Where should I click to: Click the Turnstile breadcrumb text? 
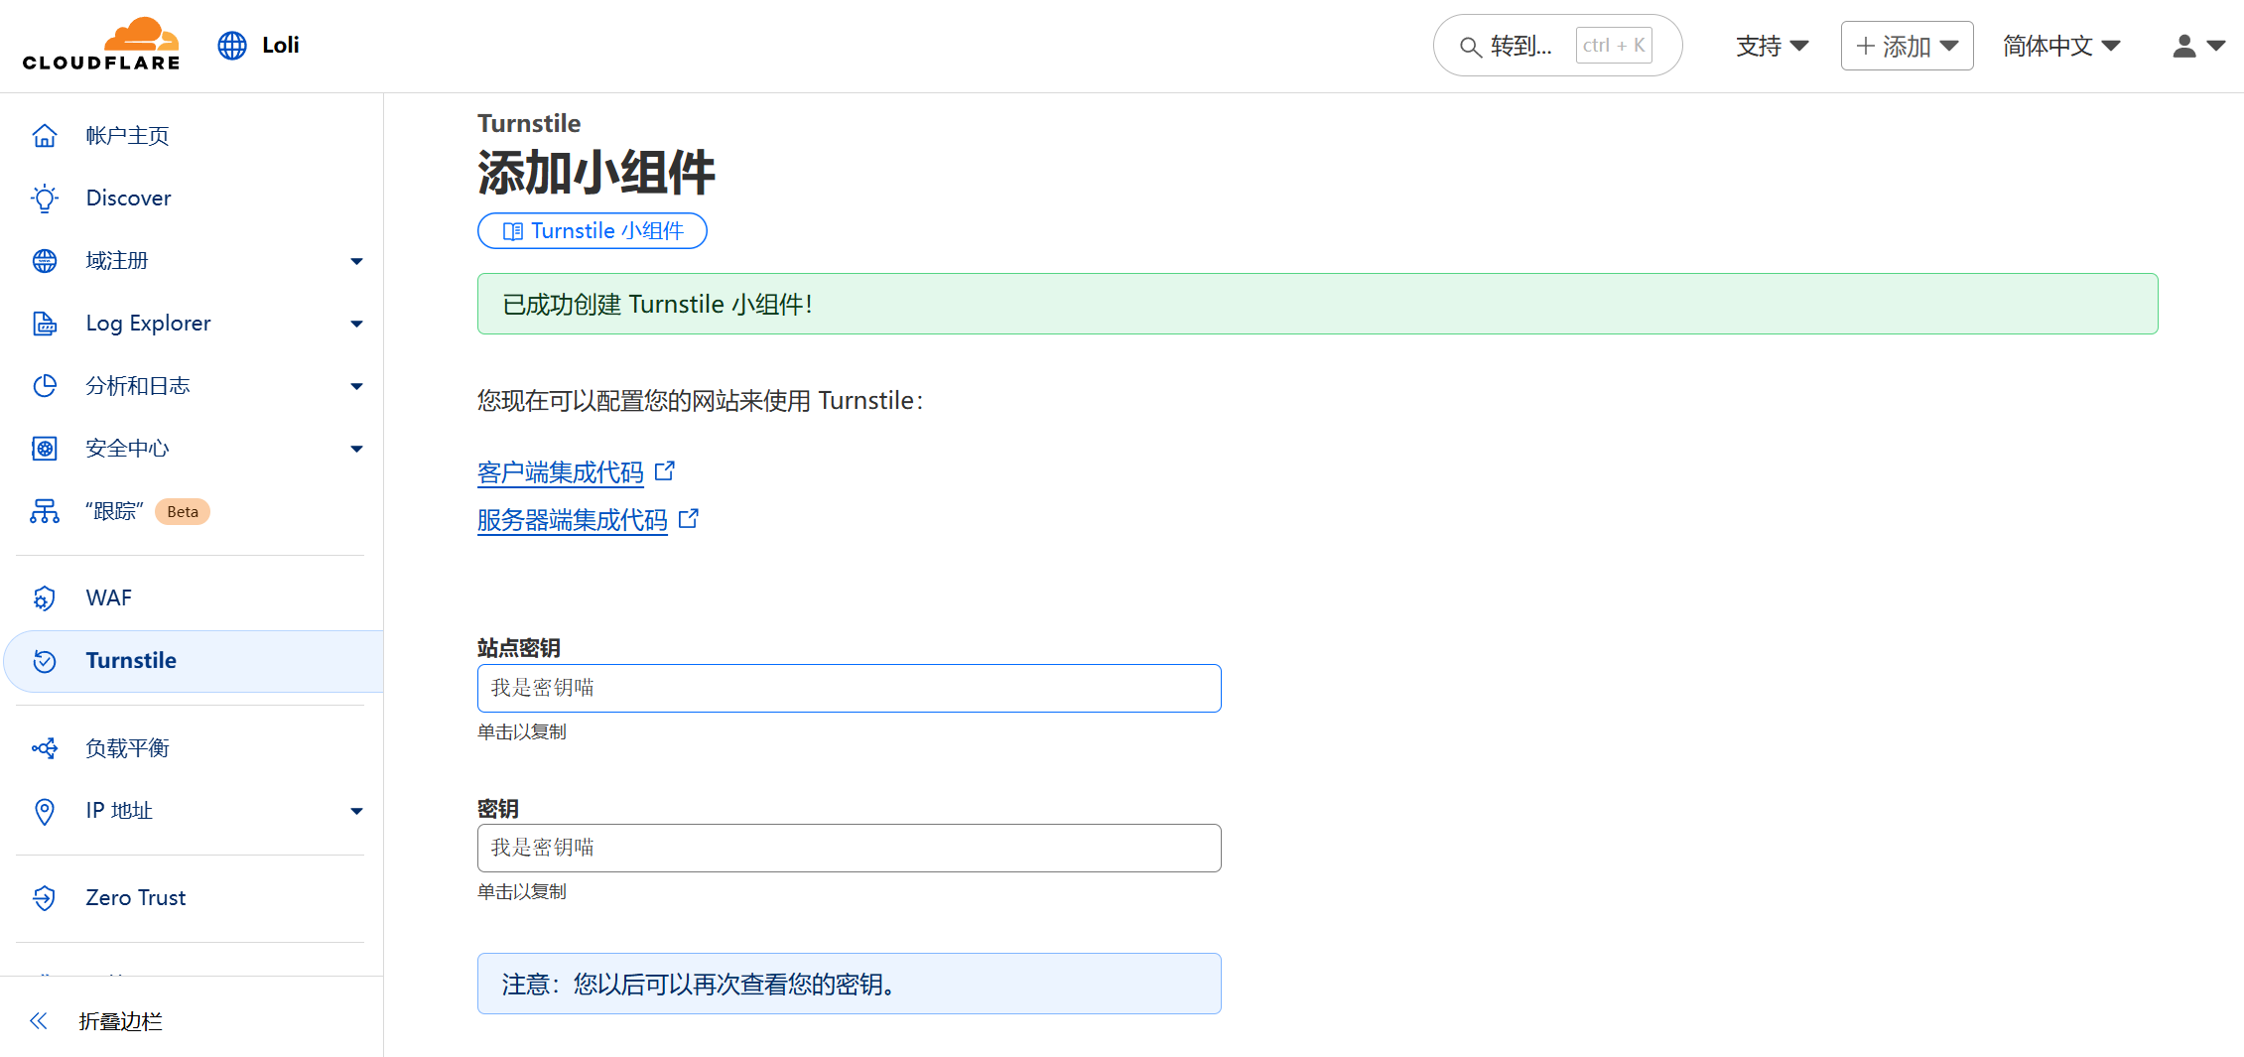[529, 123]
